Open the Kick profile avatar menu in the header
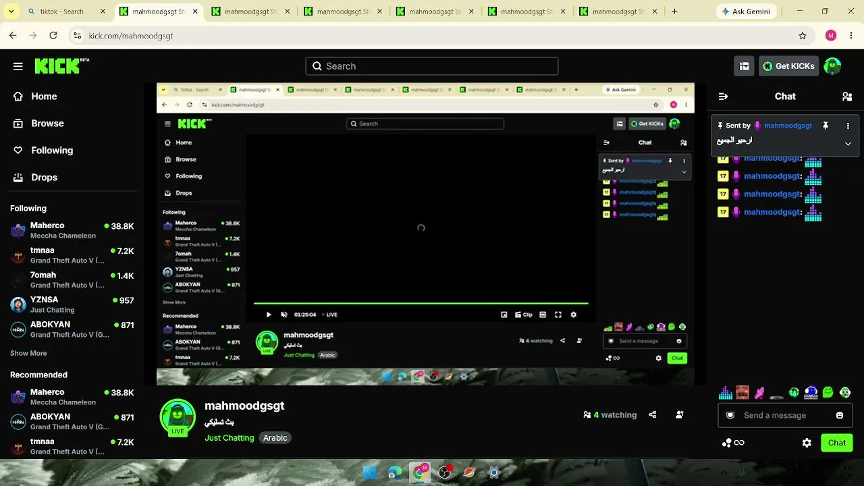 coord(832,66)
